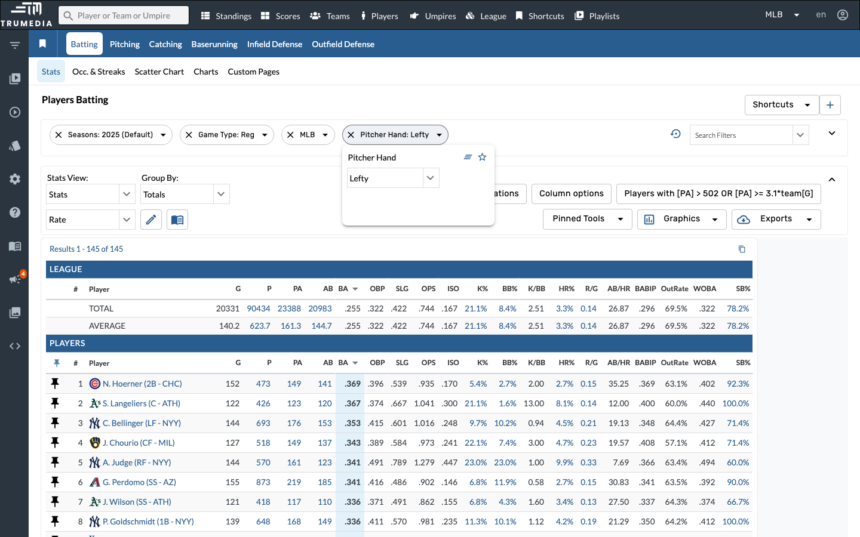This screenshot has width=860, height=537.
Task: Click the star icon in Pitcher Hand popup
Action: coord(482,157)
